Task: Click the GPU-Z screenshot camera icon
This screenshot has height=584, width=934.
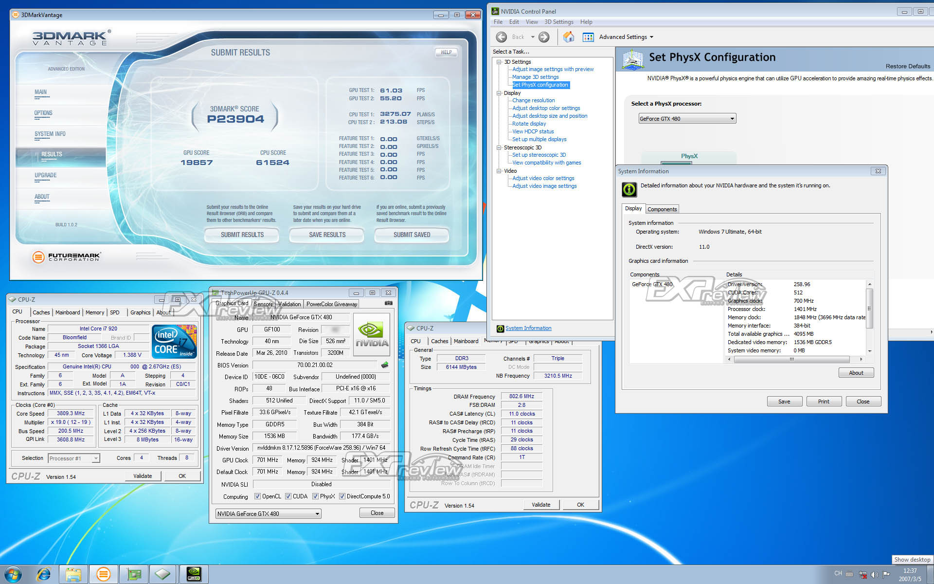Action: (388, 303)
